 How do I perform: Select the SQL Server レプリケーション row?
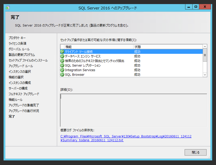click(132, 65)
